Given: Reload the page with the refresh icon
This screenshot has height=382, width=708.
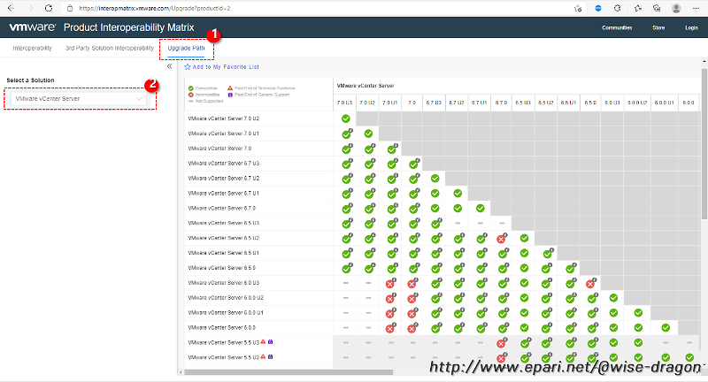Looking at the screenshot, I should coord(49,8).
